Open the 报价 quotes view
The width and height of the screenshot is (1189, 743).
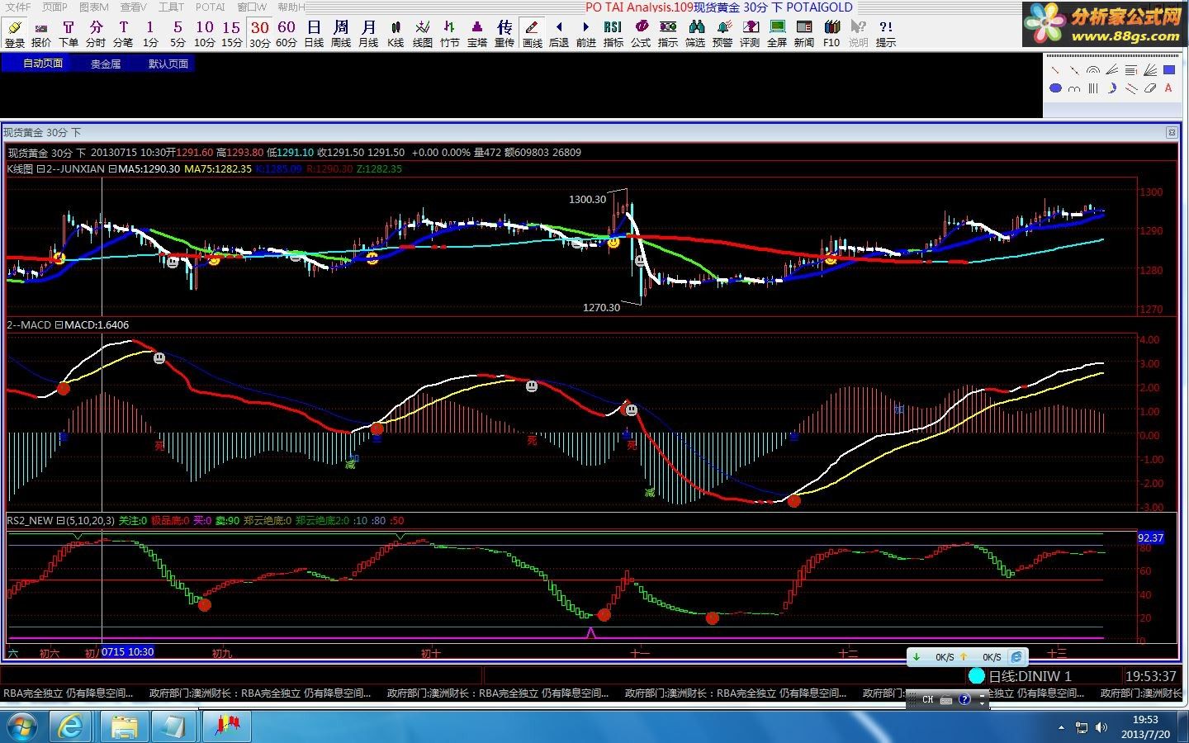tap(41, 34)
